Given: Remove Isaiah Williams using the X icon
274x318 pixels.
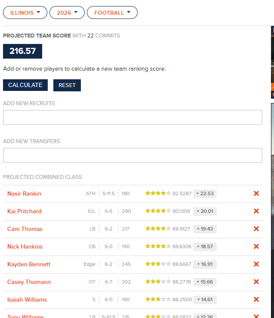Looking at the screenshot, I should tap(256, 299).
